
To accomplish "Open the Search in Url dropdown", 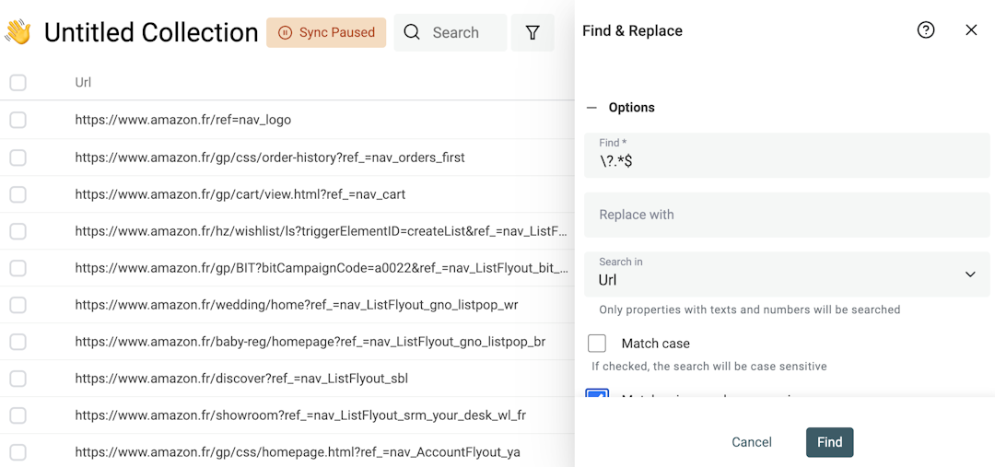I will point(786,274).
